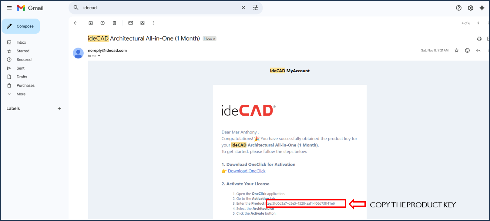
Task: Open the Settings gear
Action: 471,8
